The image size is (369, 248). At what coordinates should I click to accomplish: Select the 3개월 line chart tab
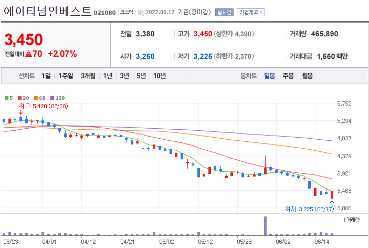(88, 76)
